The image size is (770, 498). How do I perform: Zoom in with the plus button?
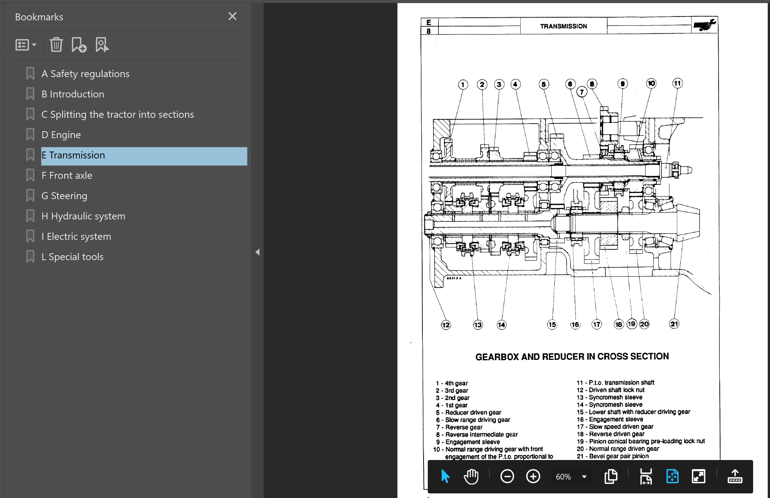point(533,477)
